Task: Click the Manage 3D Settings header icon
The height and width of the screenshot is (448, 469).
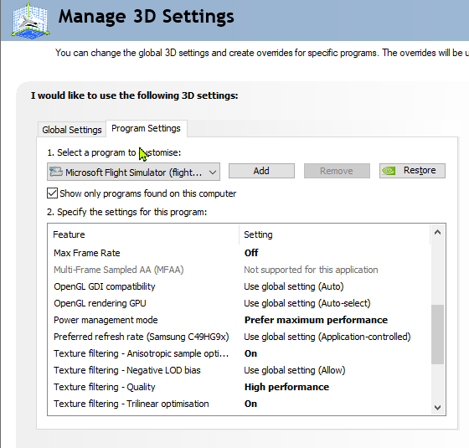Action: pyautogui.click(x=30, y=20)
